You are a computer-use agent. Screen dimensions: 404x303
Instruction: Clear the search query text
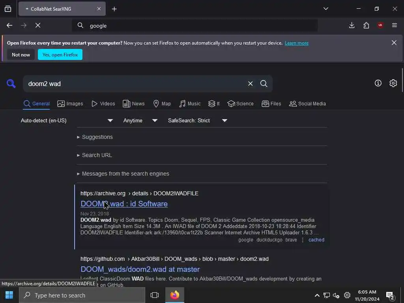point(250,84)
